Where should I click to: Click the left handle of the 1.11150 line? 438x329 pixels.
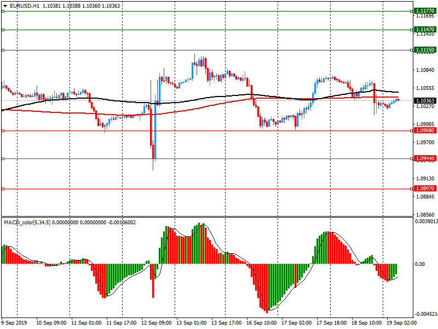pyautogui.click(x=3, y=50)
